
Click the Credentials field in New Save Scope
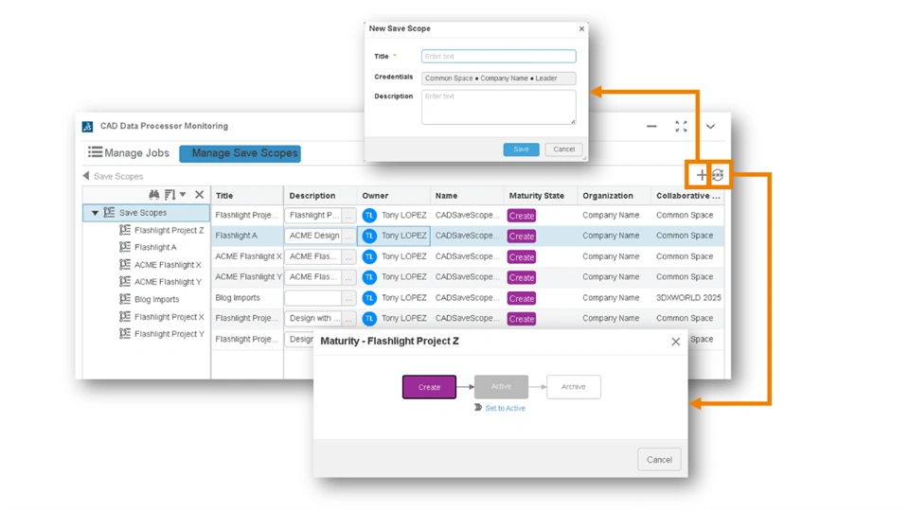click(x=499, y=79)
